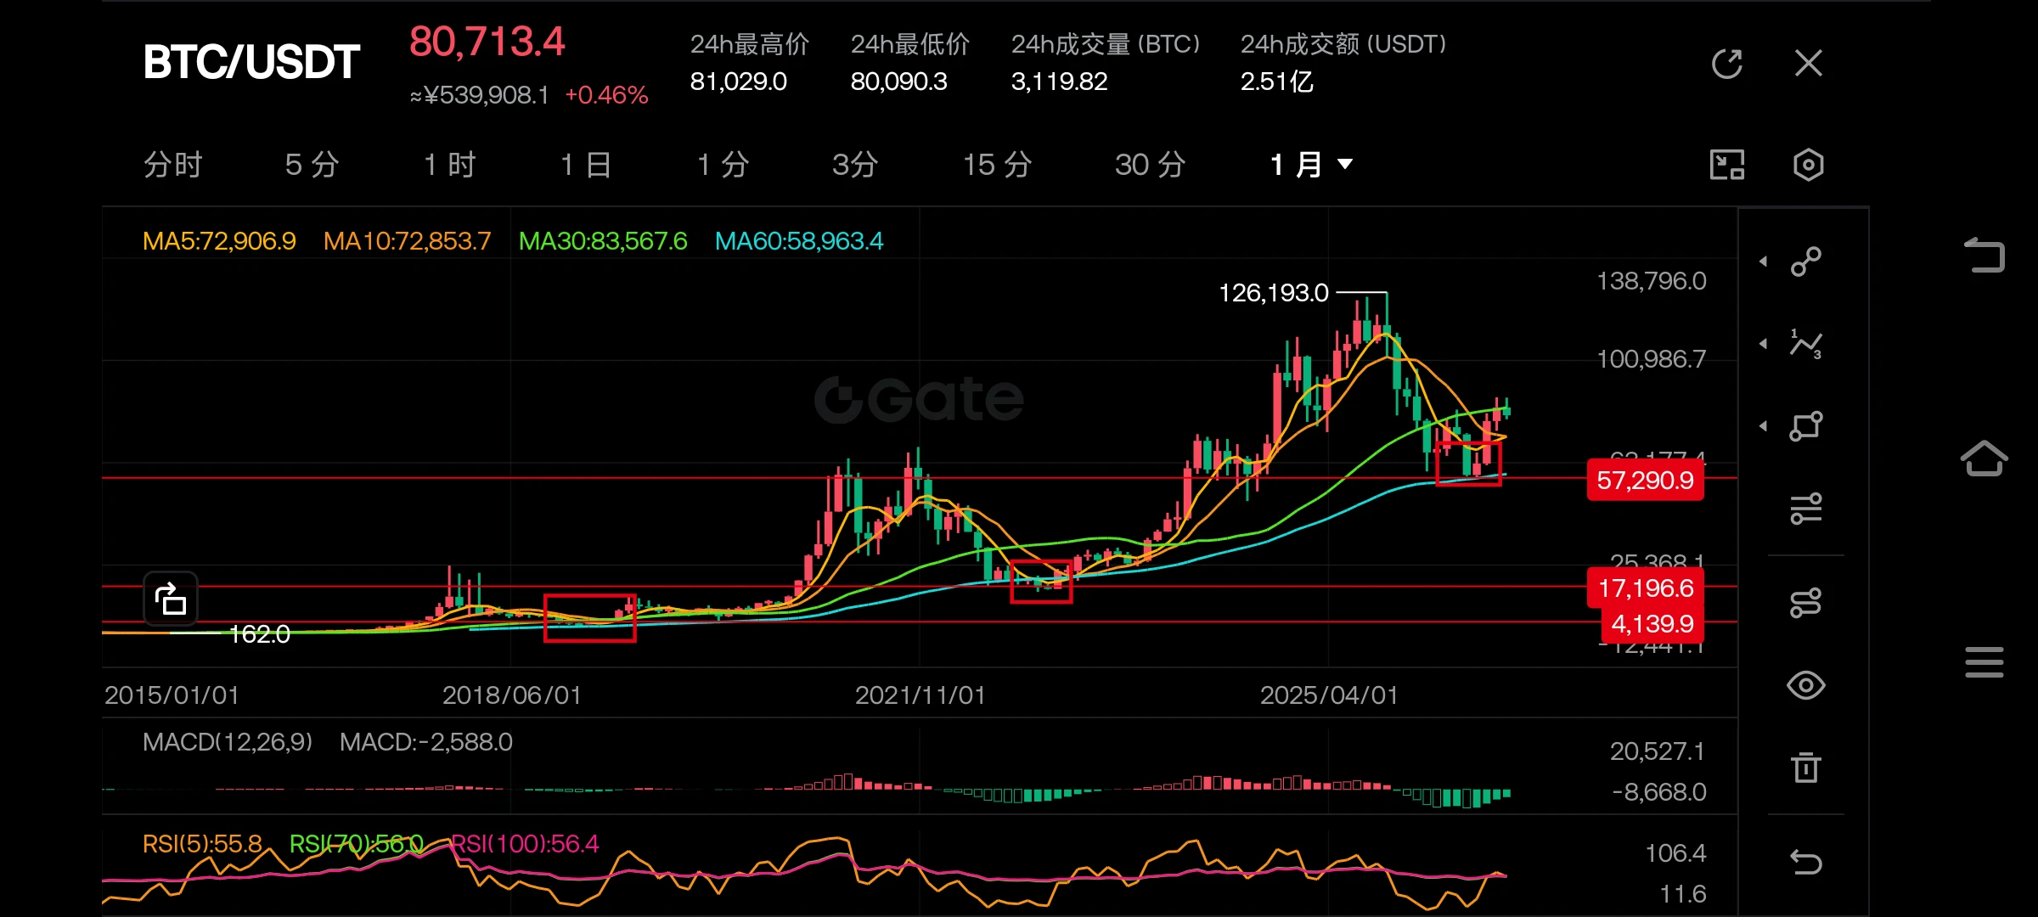
Task: Open the 1月 timeframe dropdown
Action: (x=1311, y=165)
